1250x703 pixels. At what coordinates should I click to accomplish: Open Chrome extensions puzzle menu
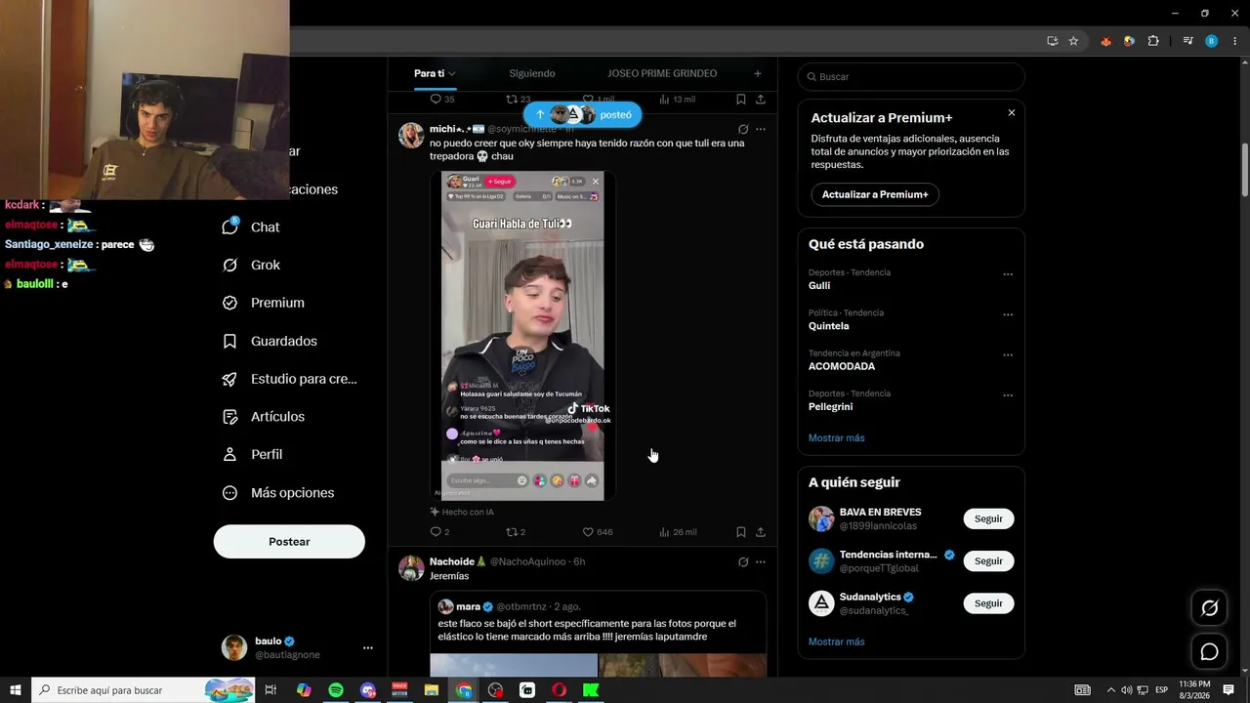tap(1153, 41)
